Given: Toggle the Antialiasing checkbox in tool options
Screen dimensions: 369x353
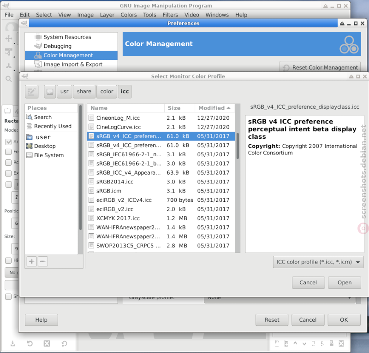Looking at the screenshot, I should 8,141.
